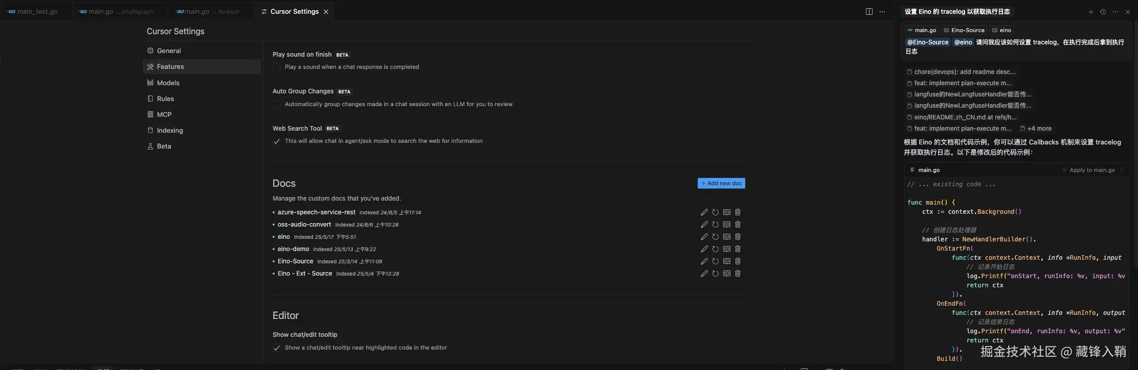Re-index the eino doc indexed 25/5/17
1138x370 pixels.
tap(715, 237)
